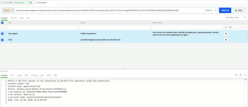Click the 'x-ms-error-code: AuthorizationPermissionMismatch' line
The width and height of the screenshot is (248, 107).
click(x=34, y=97)
